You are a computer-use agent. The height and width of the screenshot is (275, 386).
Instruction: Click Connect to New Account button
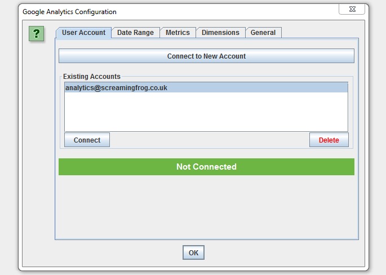click(206, 56)
